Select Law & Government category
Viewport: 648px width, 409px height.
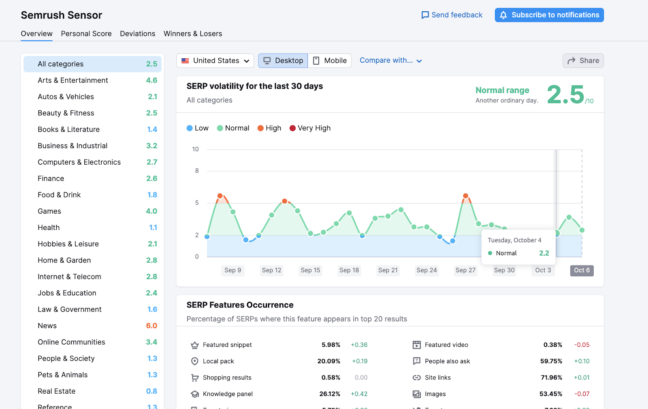coord(93,309)
